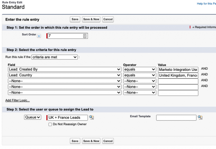This screenshot has width=216, height=149.
Task: Click the 'Rule Entry Edit' breadcrumb text
Action: pyautogui.click(x=12, y=2)
